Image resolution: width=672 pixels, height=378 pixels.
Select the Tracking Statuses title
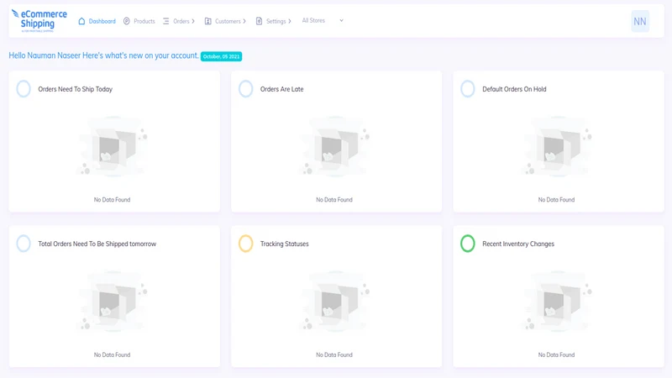(x=284, y=244)
